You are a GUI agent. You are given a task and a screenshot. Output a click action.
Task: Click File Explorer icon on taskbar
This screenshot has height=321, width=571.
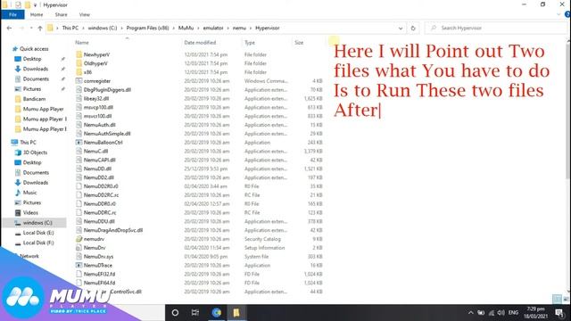click(236, 313)
